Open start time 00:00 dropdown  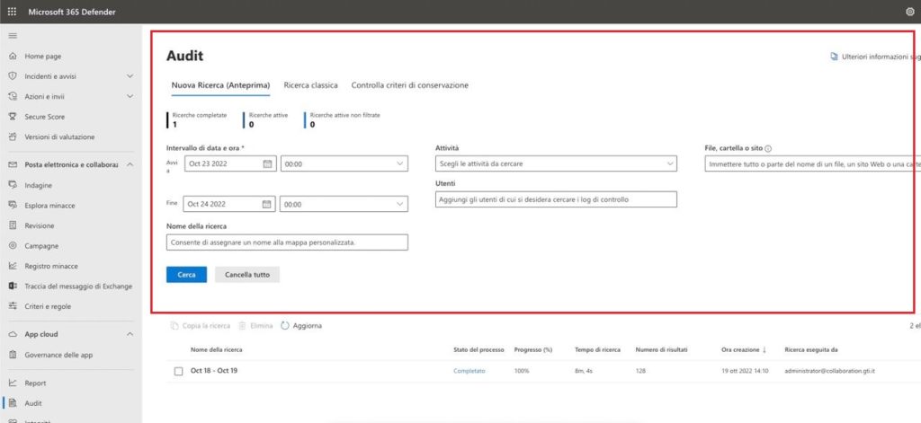344,163
